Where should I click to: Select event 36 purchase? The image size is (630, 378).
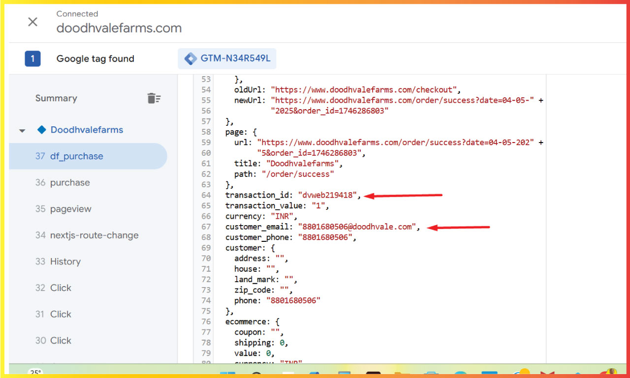pyautogui.click(x=69, y=183)
